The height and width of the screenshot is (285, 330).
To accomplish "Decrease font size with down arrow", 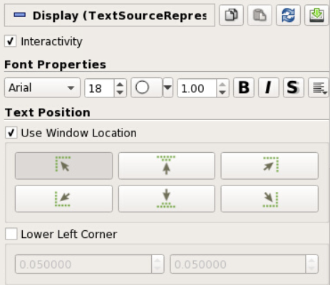I will point(120,92).
